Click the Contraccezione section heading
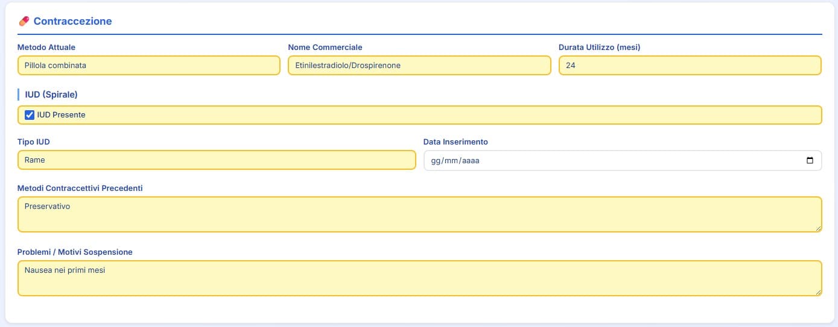 coord(72,21)
